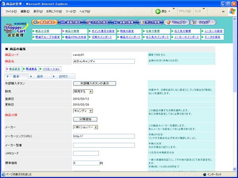Viewport: 238px width, 178px height.
Task: Expand the rightmost toolbar chevron
Action: click(223, 11)
